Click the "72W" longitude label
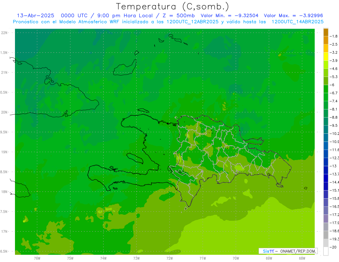 point(169,258)
